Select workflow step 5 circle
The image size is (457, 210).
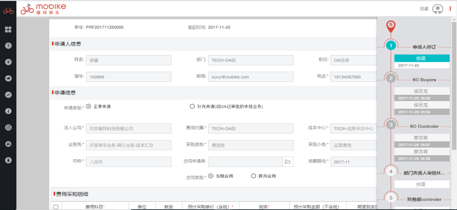tap(391, 198)
